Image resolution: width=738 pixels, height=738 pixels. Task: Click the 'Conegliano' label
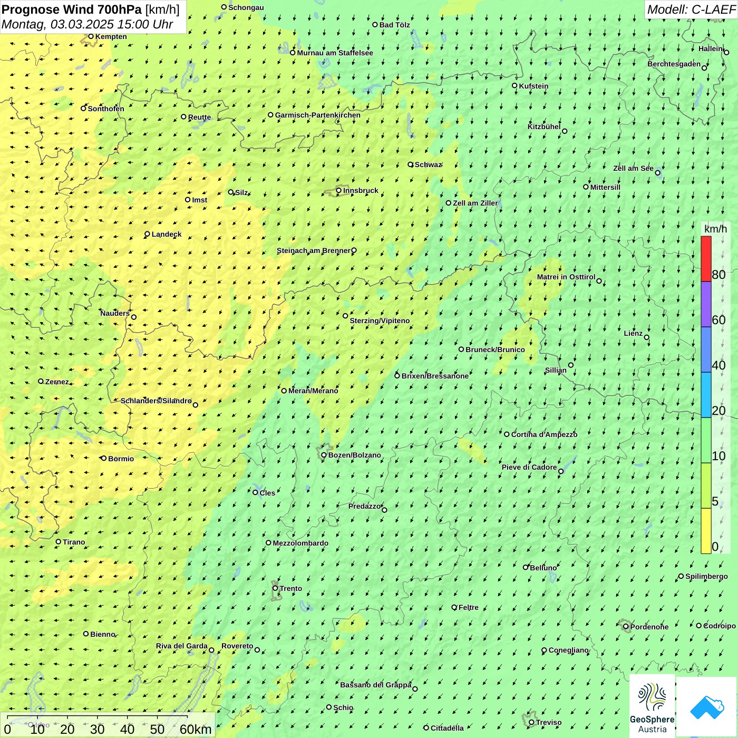(x=568, y=650)
